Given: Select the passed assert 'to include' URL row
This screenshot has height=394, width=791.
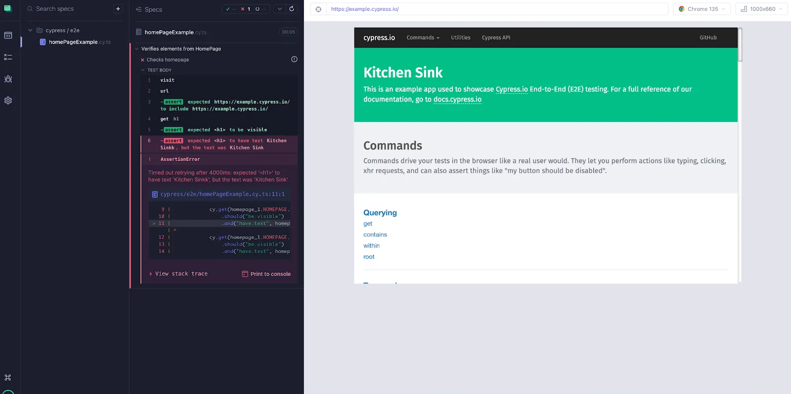Looking at the screenshot, I should (220, 105).
